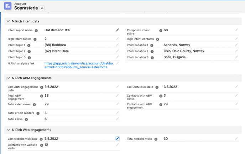The width and height of the screenshot is (245, 154).
Task: Select the Oslo, Oslo County, Norway value
Action: (x=184, y=51)
